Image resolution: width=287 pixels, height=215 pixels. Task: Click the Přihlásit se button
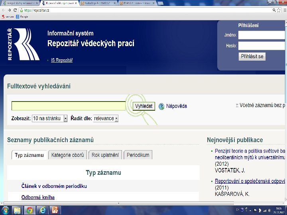click(252, 57)
